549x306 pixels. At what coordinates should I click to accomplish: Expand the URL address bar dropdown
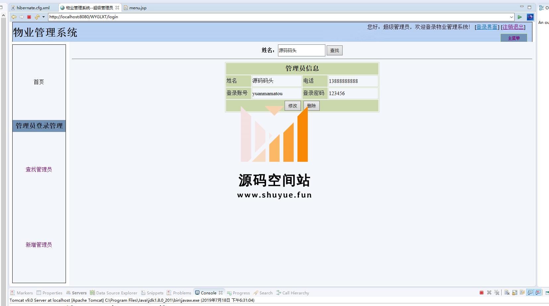point(512,17)
